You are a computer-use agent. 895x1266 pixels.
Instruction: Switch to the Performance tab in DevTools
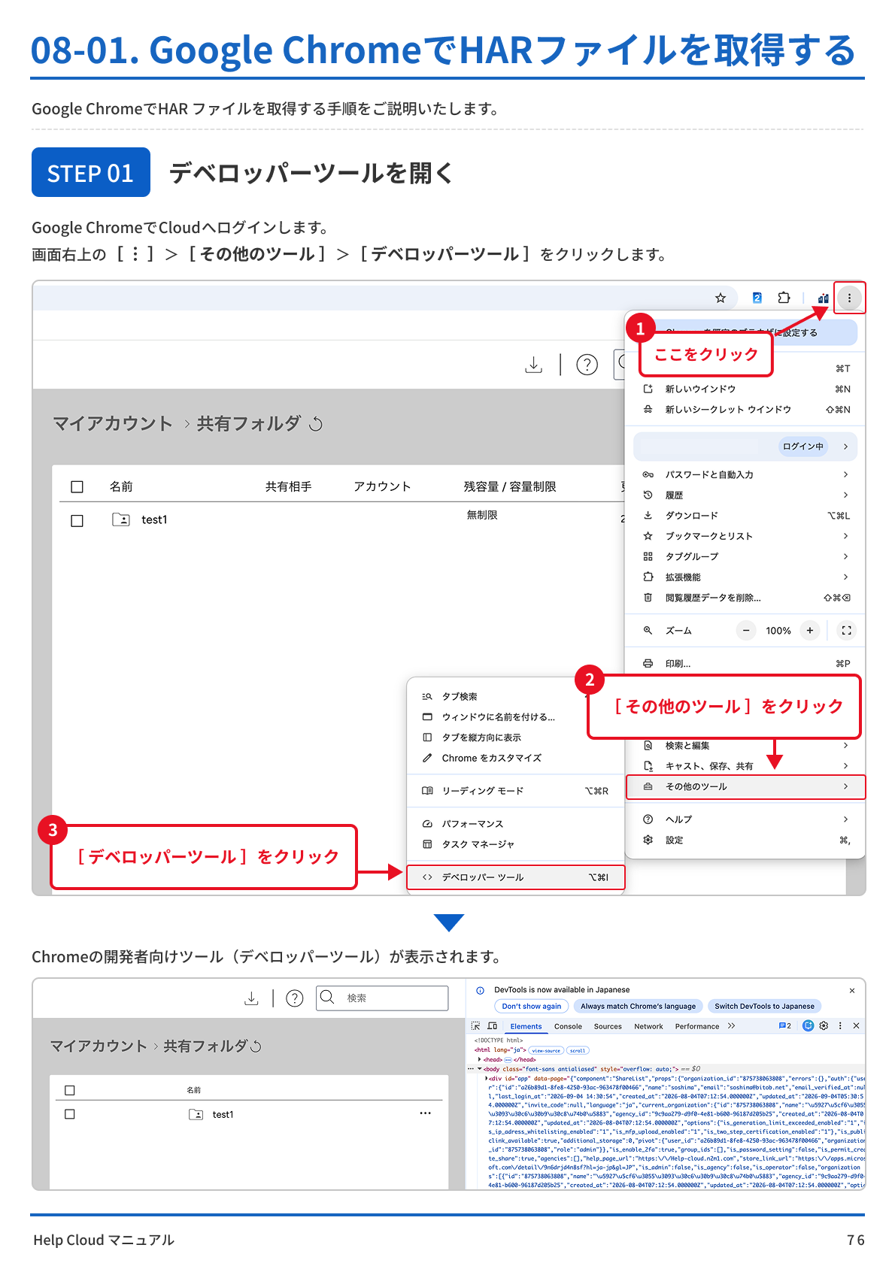pyautogui.click(x=697, y=1026)
